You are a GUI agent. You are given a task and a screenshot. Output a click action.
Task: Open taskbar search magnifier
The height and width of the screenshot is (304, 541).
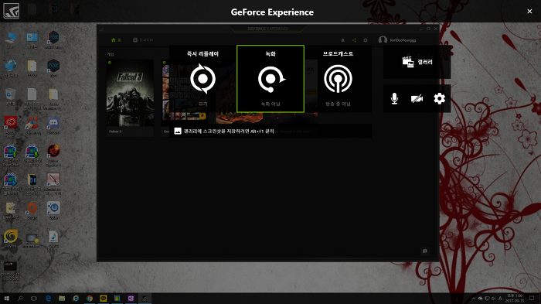pyautogui.click(x=20, y=299)
